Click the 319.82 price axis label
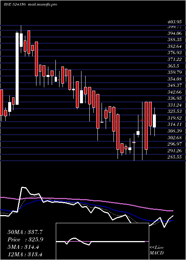Screen dimensions: 186x260 click(174, 118)
